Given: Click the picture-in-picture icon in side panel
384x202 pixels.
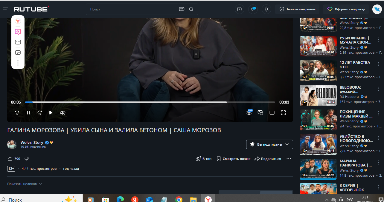Looking at the screenshot, I should 18,53.
